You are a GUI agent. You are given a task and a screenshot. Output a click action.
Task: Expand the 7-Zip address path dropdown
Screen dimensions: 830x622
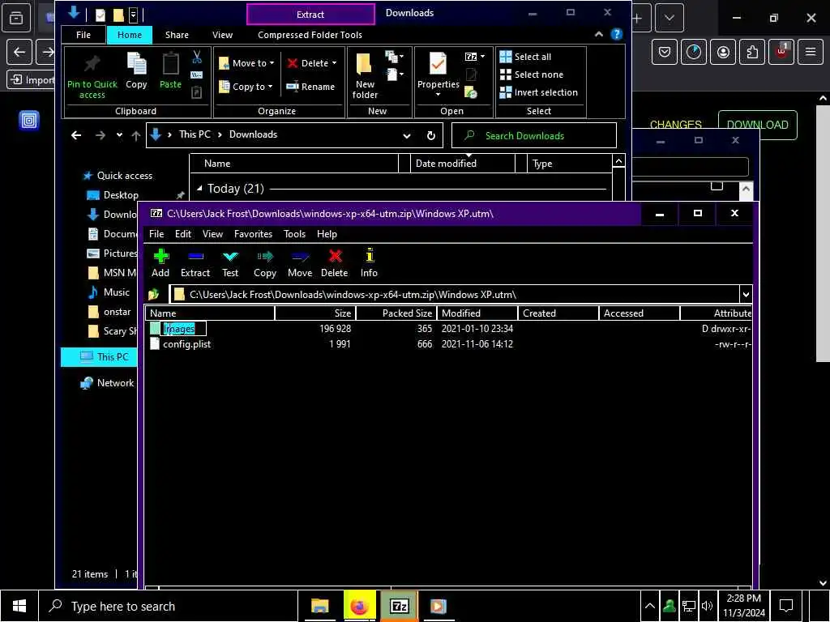746,295
